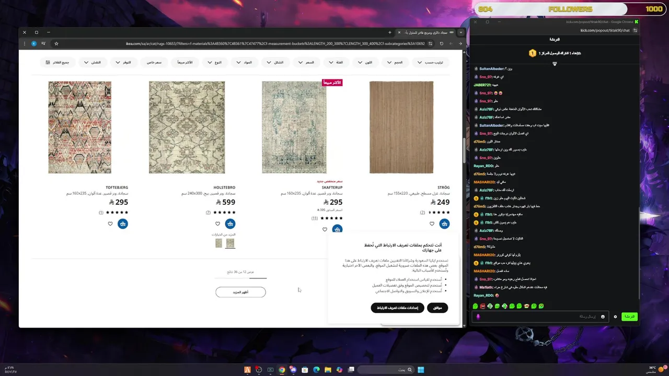Expand the الشكل shape filter
The width and height of the screenshot is (669, 376).
[x=275, y=62]
